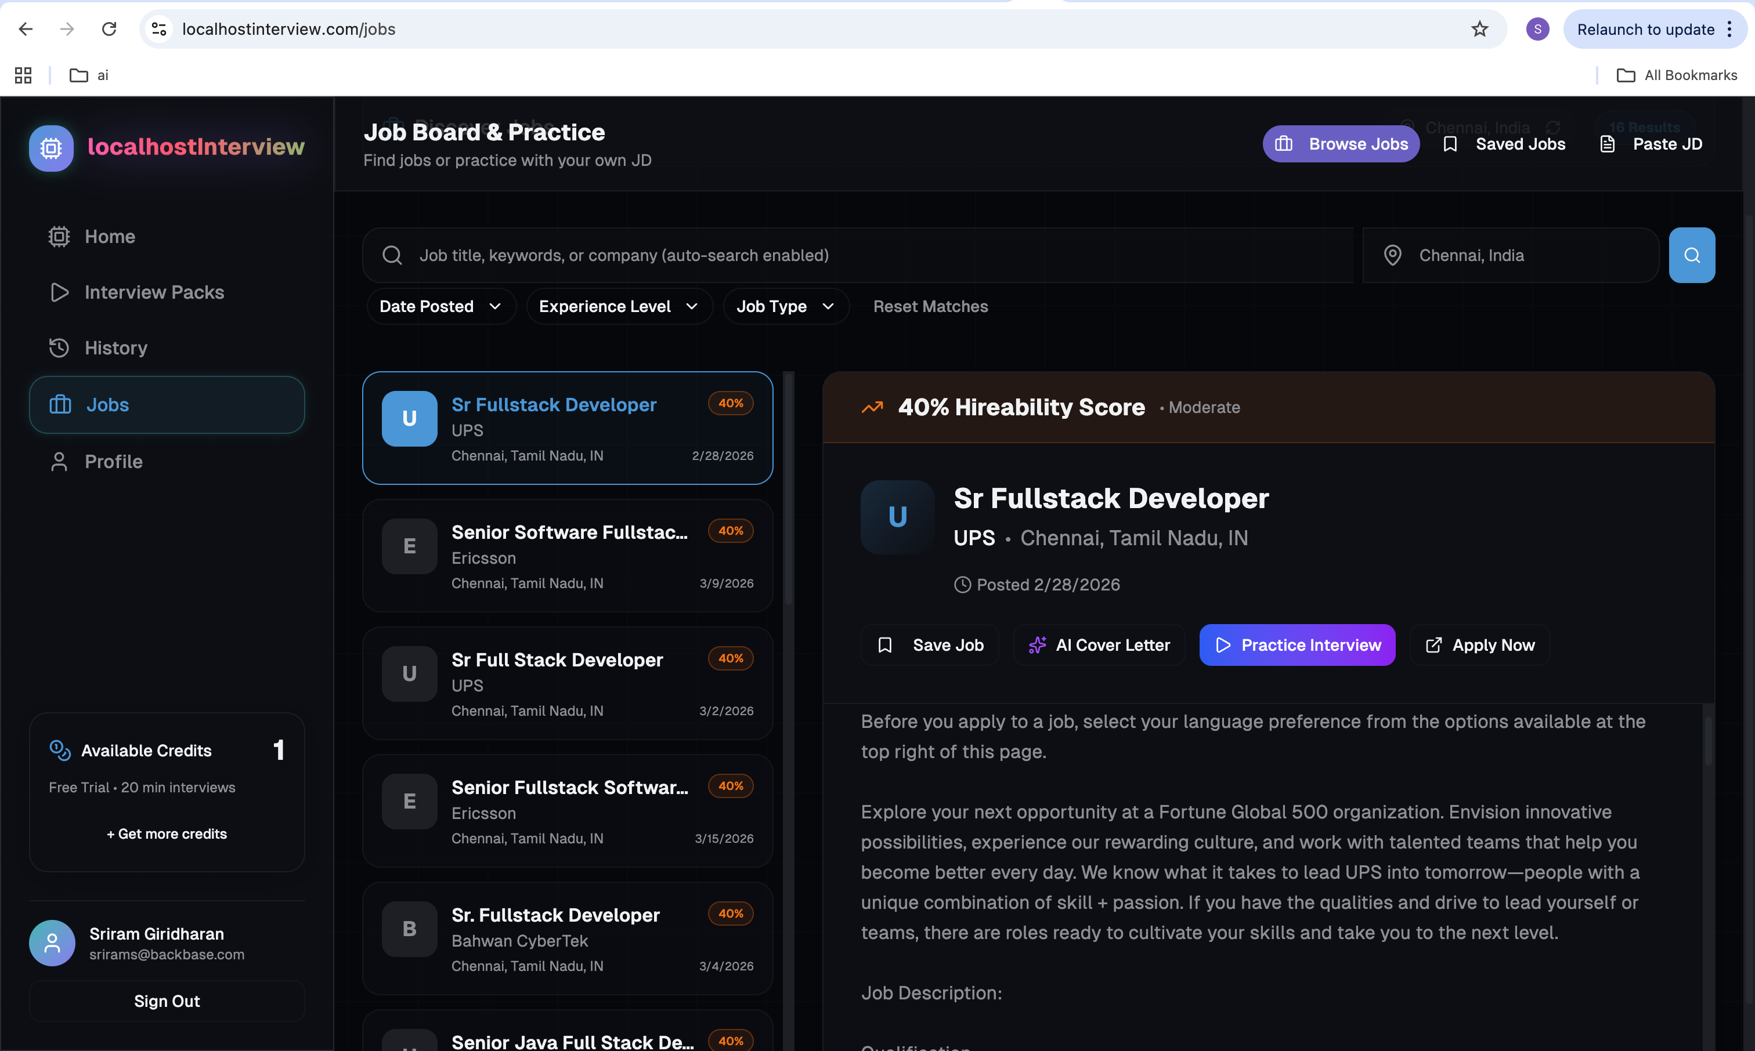Open Interview Packs from the sidebar

tap(59, 292)
